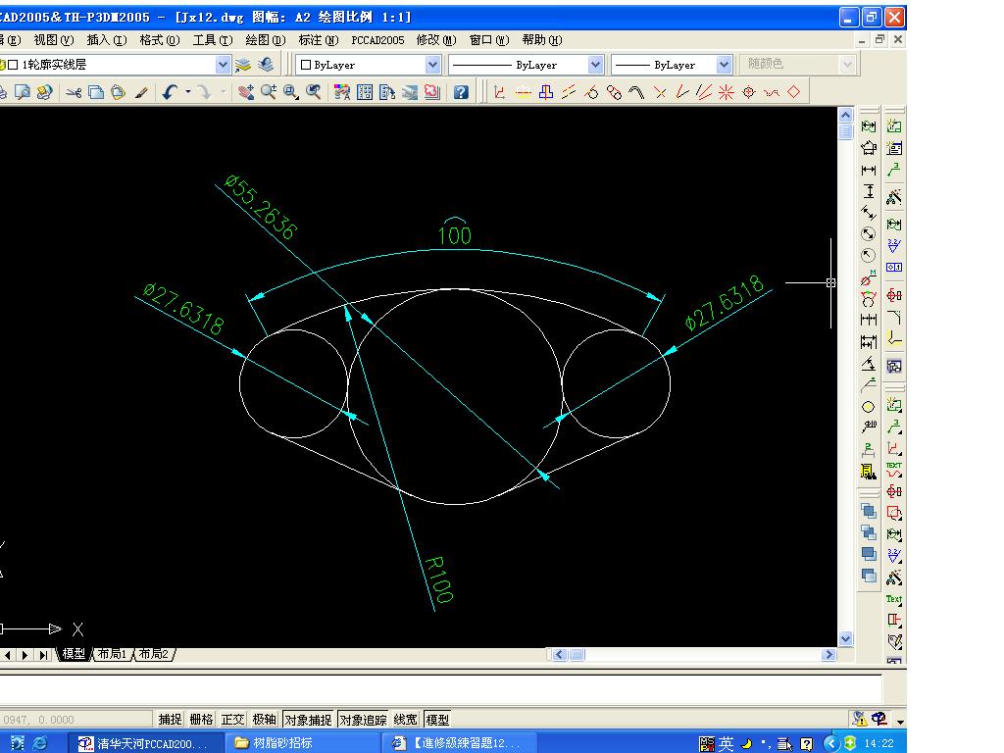This screenshot has width=1004, height=753.
Task: Open the status bar tray settings arrow
Action: [x=900, y=722]
